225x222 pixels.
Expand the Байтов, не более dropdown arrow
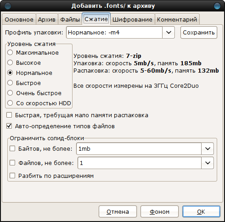(208, 148)
